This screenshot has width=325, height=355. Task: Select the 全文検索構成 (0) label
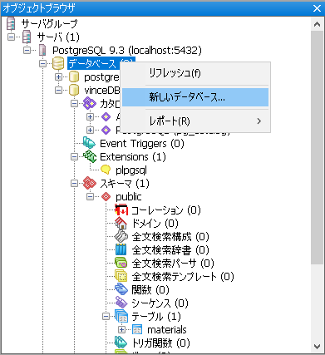tap(170, 236)
